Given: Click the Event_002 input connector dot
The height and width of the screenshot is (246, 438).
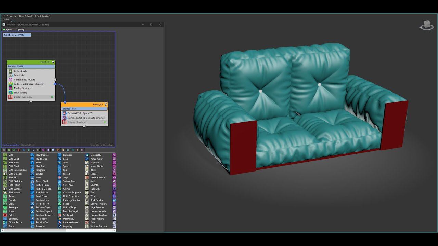Looking at the screenshot, I should click(65, 102).
